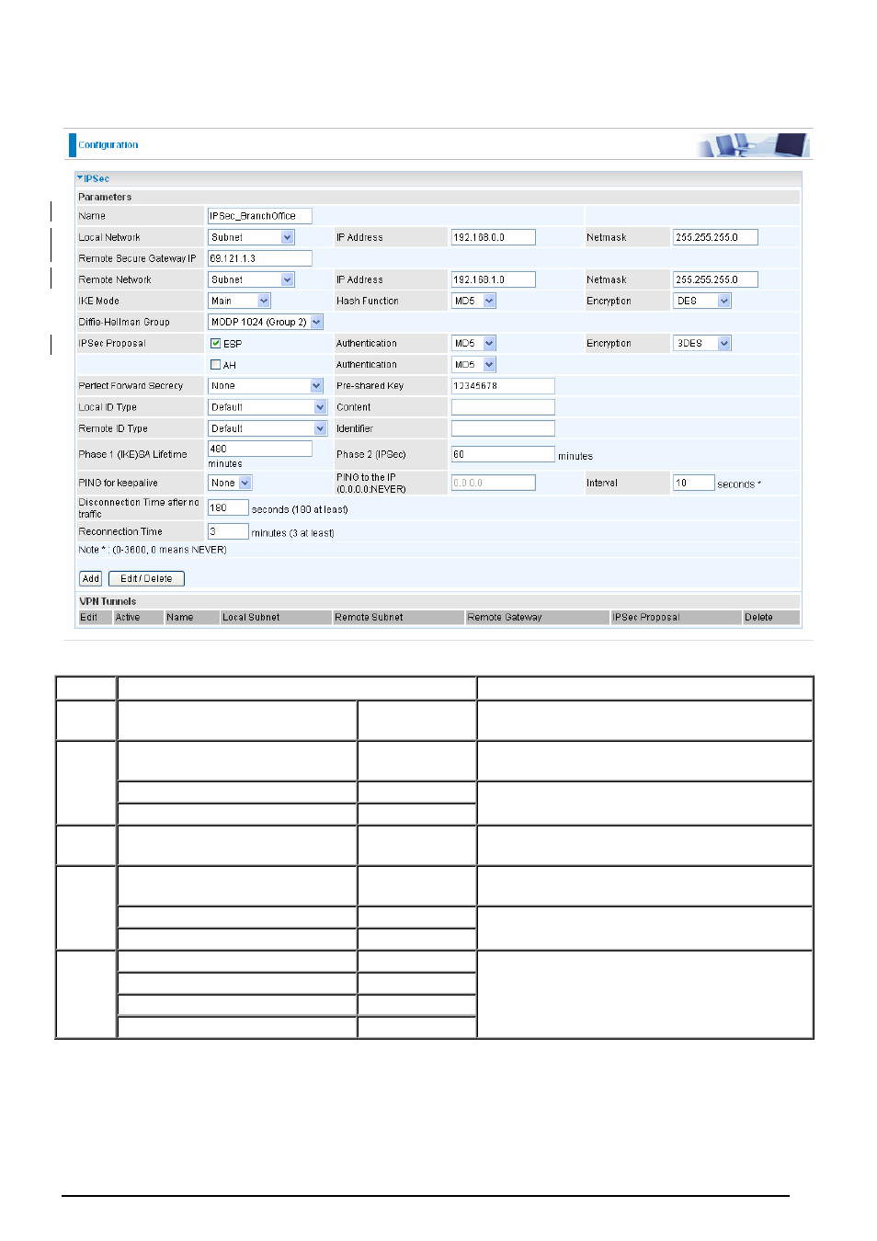
Task: Click the Remote Secure Gateway IP field
Action: (260, 258)
